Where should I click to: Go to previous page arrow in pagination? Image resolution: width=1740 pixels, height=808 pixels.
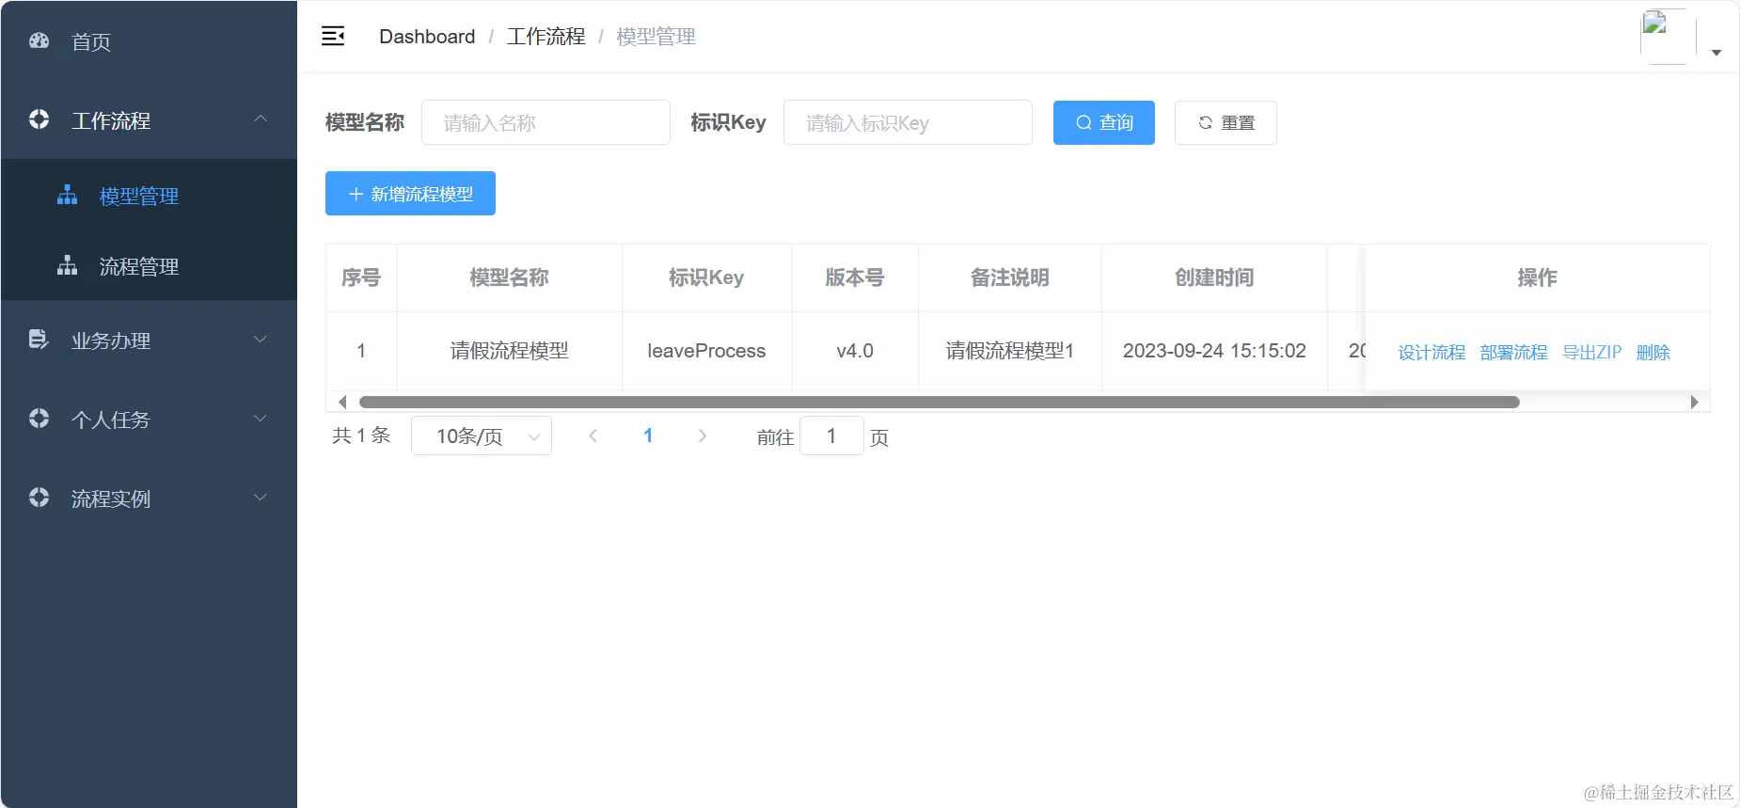pyautogui.click(x=593, y=436)
